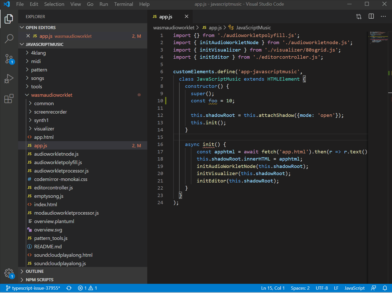Change encoding via UTF-8 indicator
The image size is (392, 293).
pos(322,288)
